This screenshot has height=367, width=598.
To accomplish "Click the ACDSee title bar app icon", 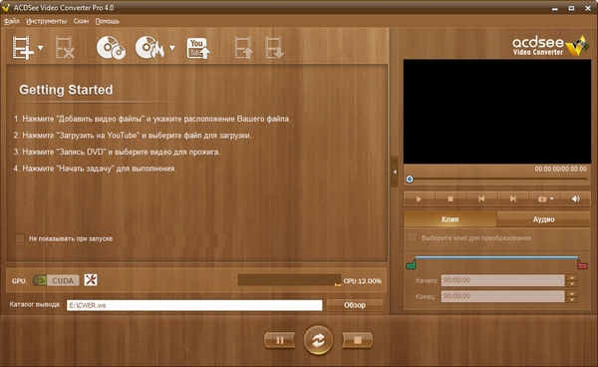I will [6, 8].
